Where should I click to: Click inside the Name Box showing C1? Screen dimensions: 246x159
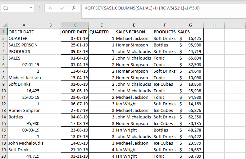pos(15,8)
